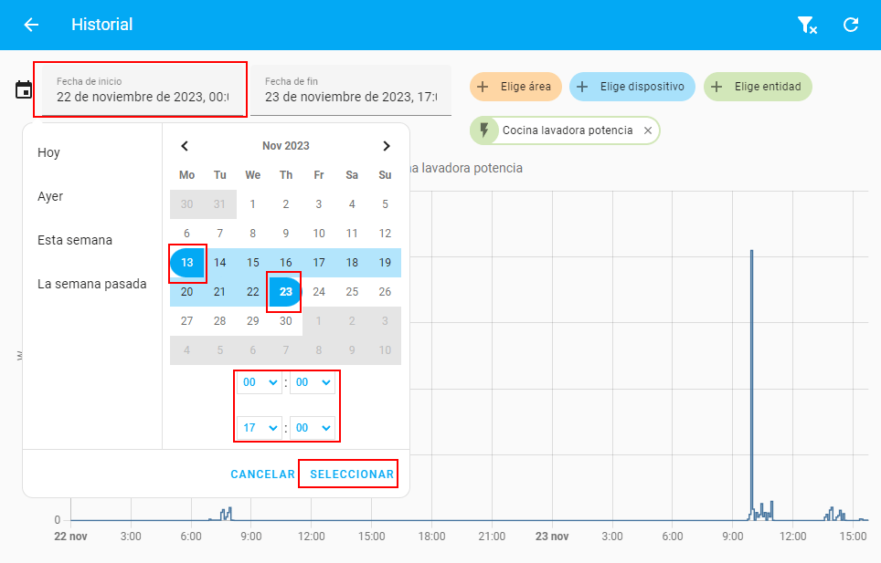Open the end minute dropdown

coord(313,428)
